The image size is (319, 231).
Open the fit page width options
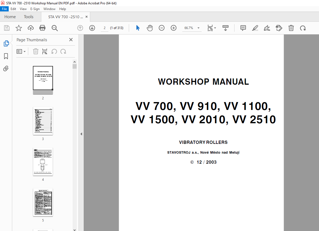pyautogui.click(x=212, y=28)
